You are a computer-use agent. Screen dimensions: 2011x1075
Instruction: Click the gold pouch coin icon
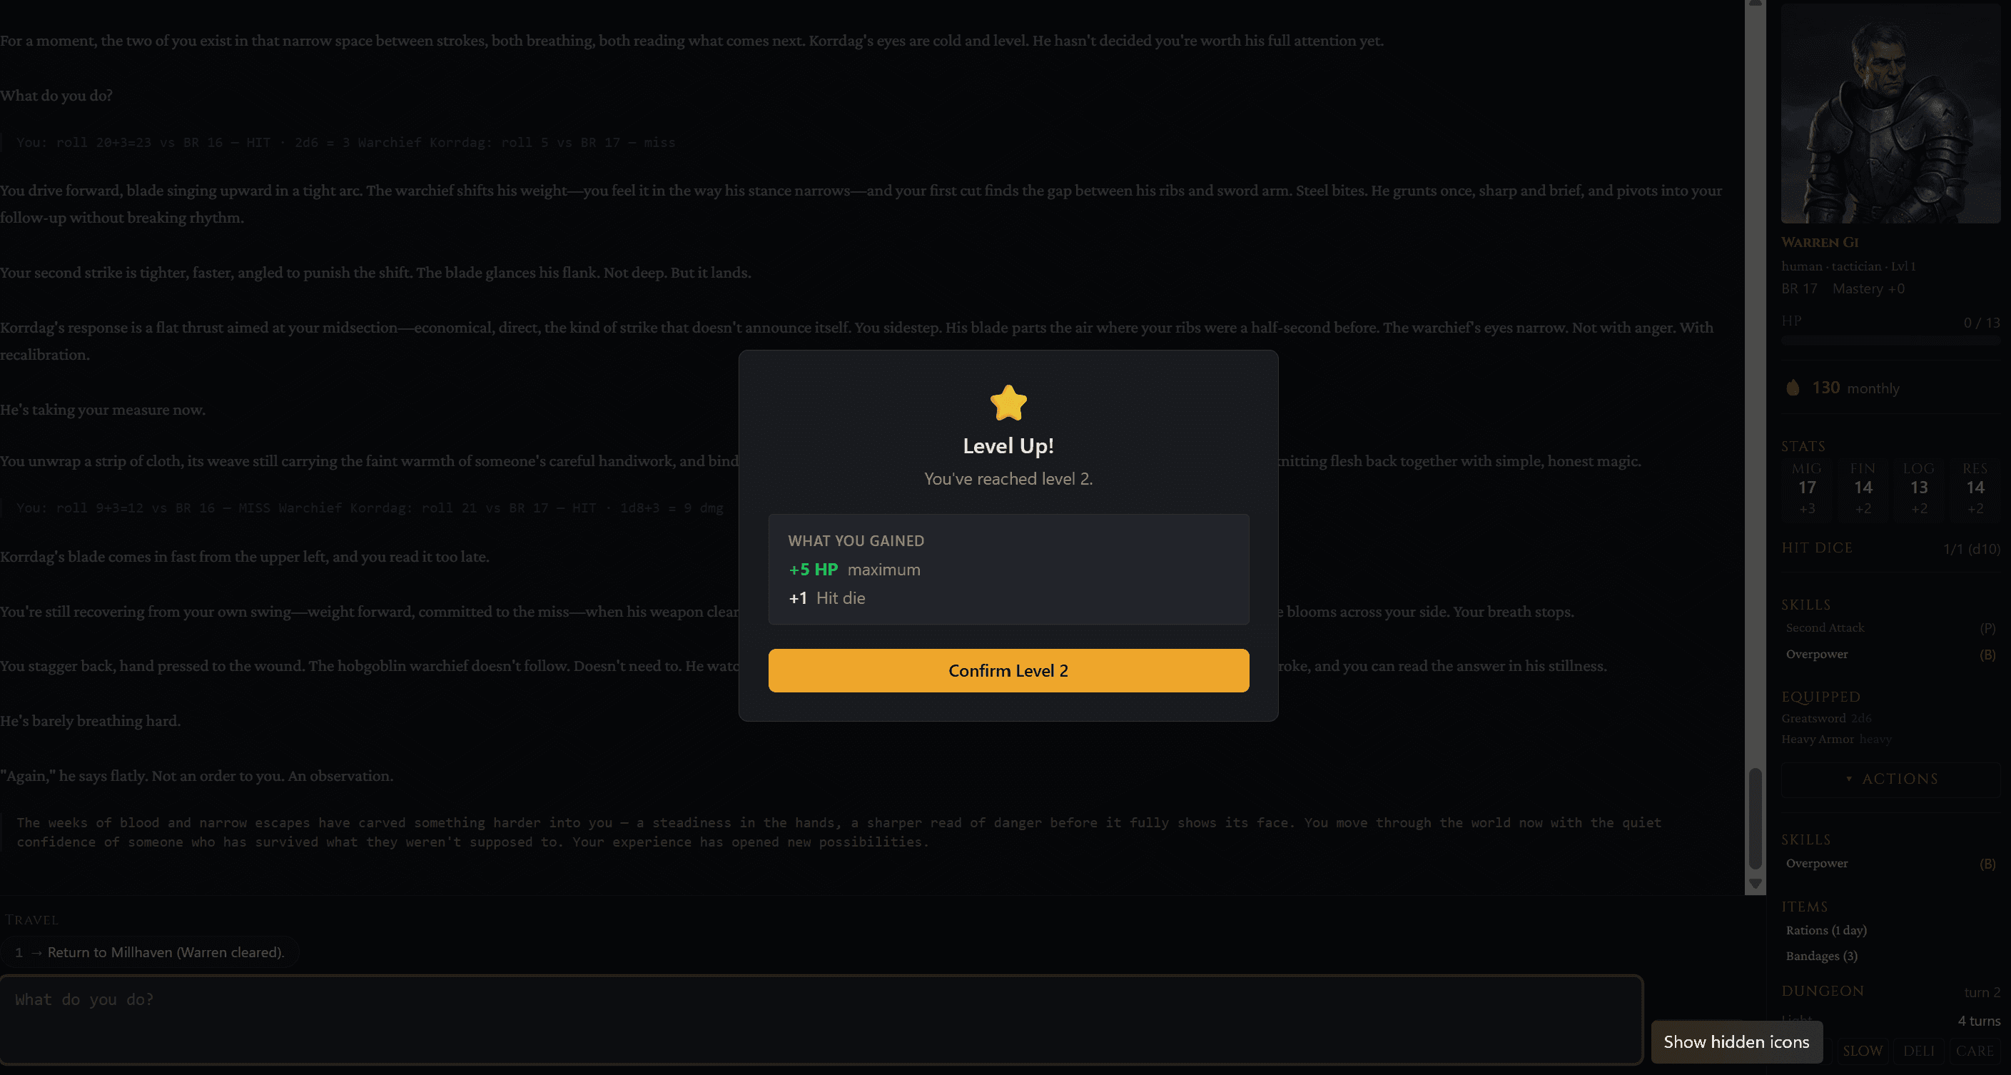[1793, 387]
